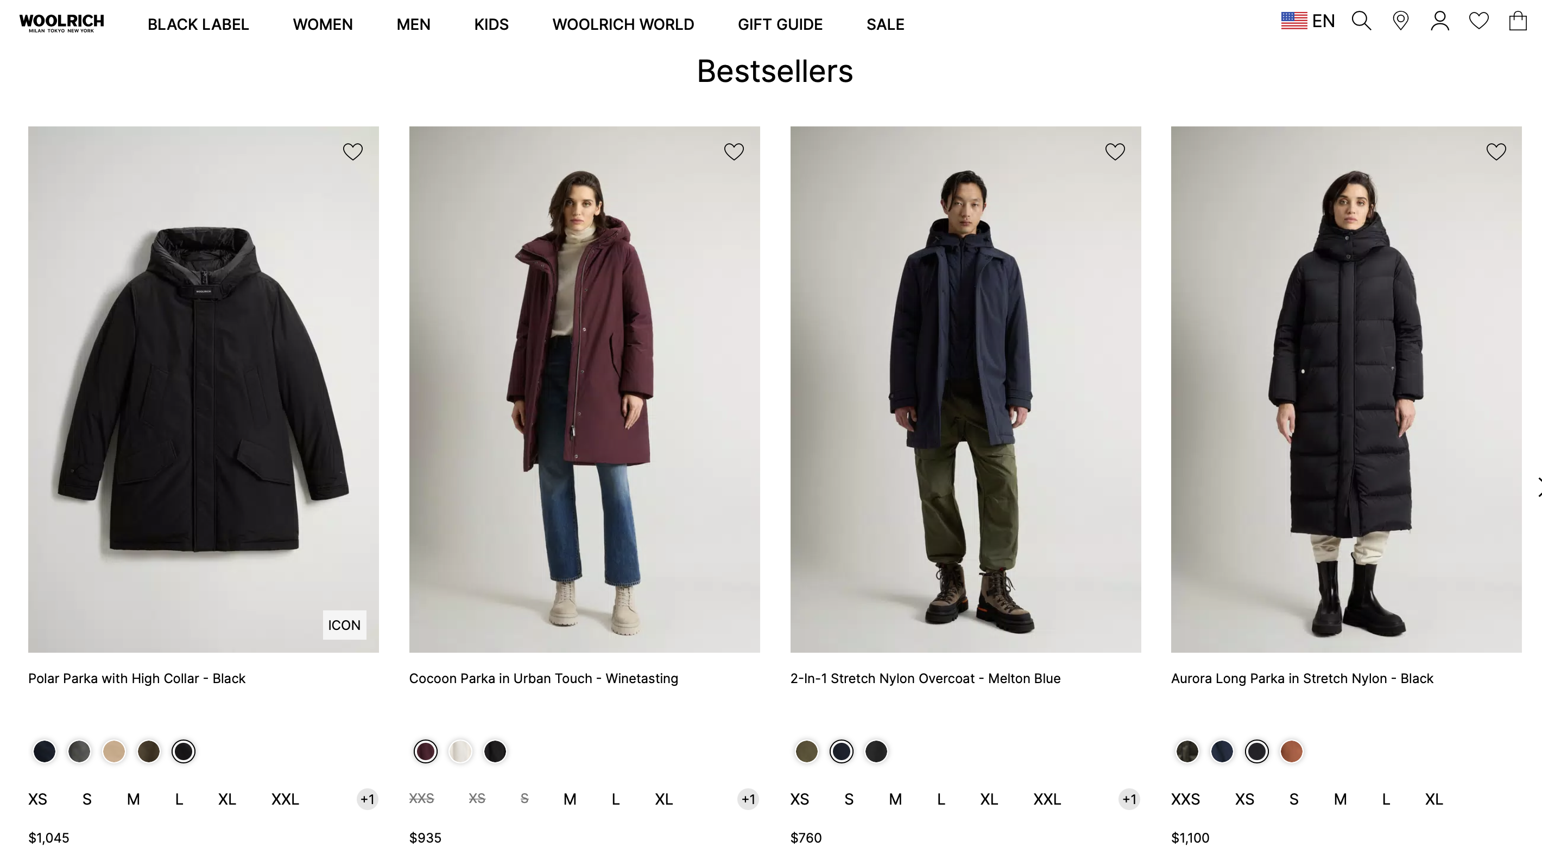Viewport: 1542px width, 854px height.
Task: Favorite the Cocoon Parka with heart icon
Action: point(734,151)
